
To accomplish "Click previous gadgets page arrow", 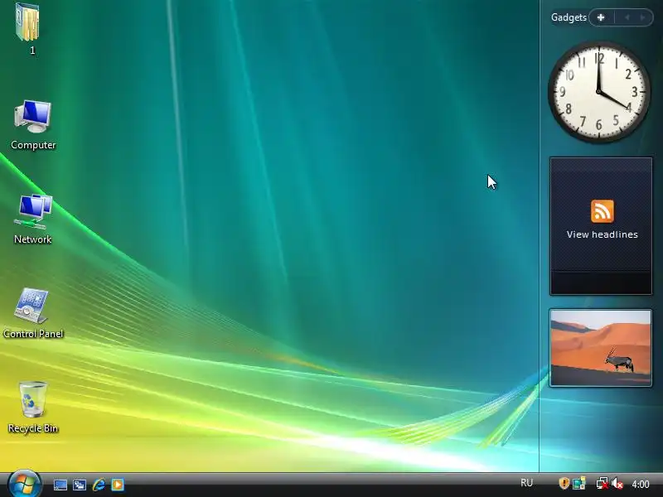I will pos(627,17).
